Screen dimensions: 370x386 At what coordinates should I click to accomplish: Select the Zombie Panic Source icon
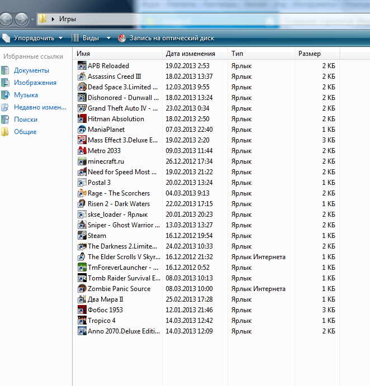pos(82,288)
